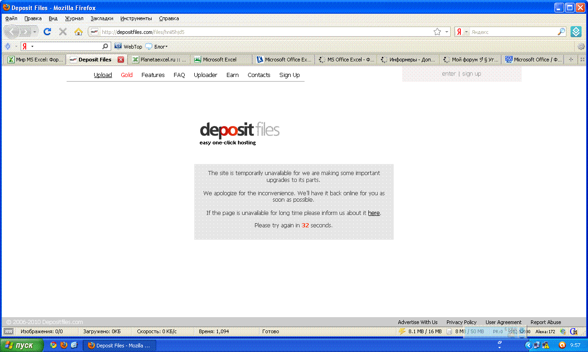Bookmark this page with the star icon
The image size is (588, 352).
click(x=437, y=32)
